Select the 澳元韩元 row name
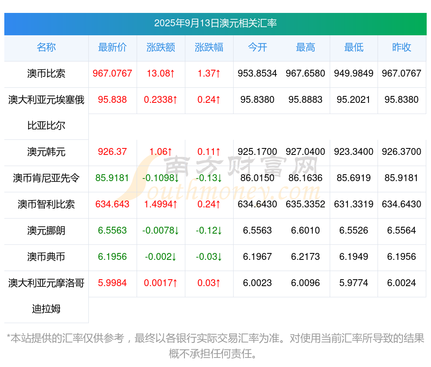 tap(46, 152)
